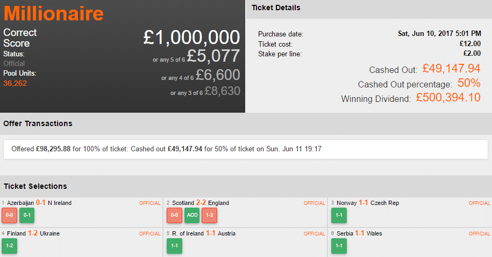Select the Cashed Out £49,147.94 amount
This screenshot has height=257, width=492.
(x=451, y=69)
